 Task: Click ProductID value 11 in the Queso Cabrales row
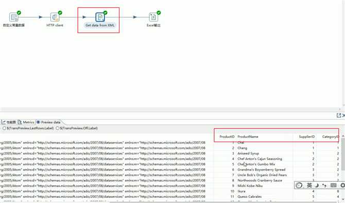tap(232, 197)
